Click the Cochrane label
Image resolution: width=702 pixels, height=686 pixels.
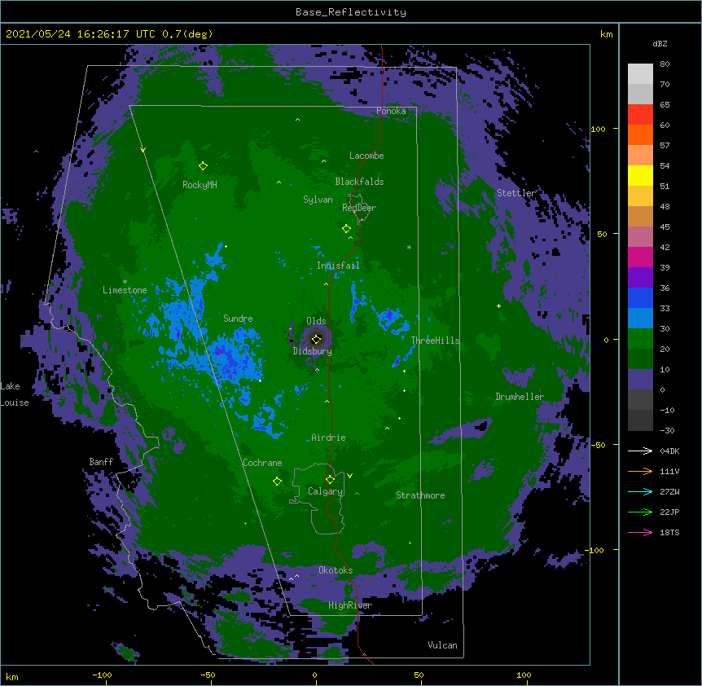pyautogui.click(x=262, y=463)
